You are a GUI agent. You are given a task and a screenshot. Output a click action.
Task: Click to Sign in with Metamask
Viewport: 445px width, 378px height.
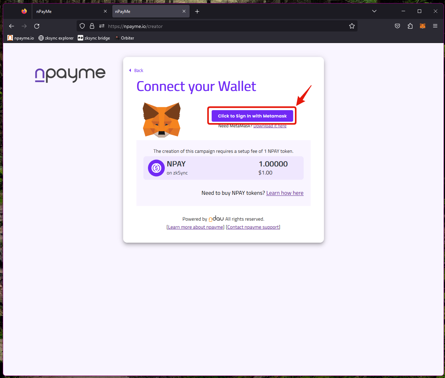(252, 116)
